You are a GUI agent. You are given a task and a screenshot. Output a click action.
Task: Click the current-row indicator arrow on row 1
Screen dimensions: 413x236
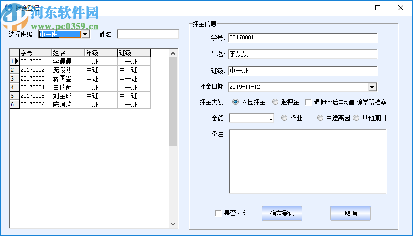pyautogui.click(x=17, y=61)
